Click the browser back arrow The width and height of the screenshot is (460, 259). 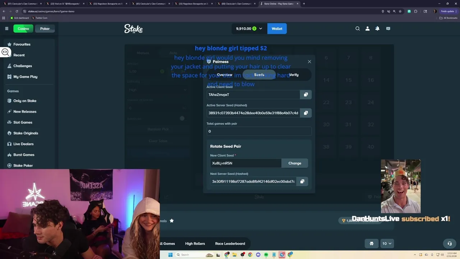click(x=4, y=11)
